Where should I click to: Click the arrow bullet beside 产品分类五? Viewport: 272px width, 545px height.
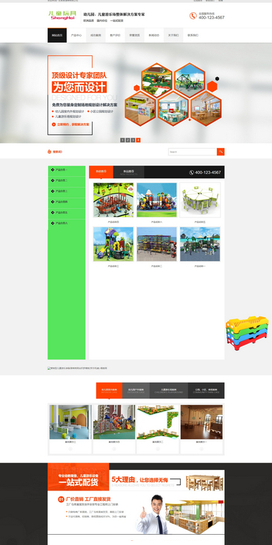(x=53, y=213)
